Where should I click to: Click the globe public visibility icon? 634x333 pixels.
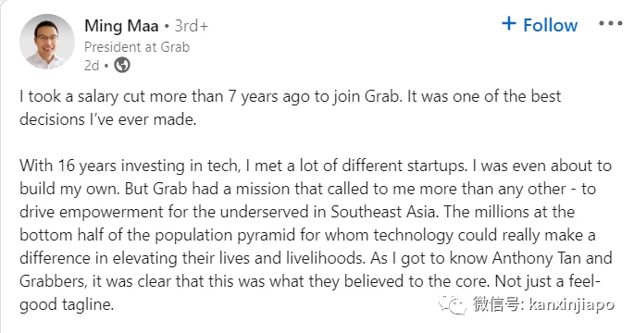pos(121,65)
